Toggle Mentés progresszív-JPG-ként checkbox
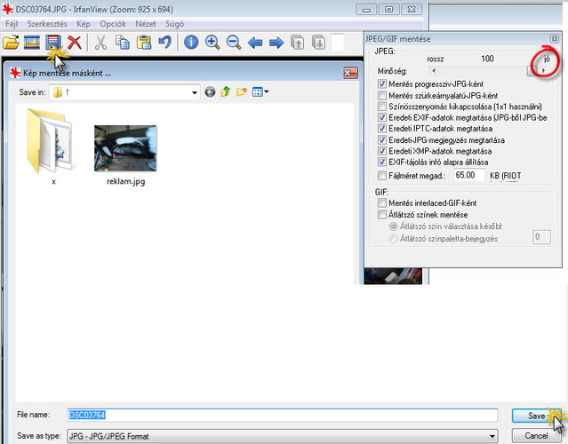Viewport: 568px width, 444px height. click(382, 83)
